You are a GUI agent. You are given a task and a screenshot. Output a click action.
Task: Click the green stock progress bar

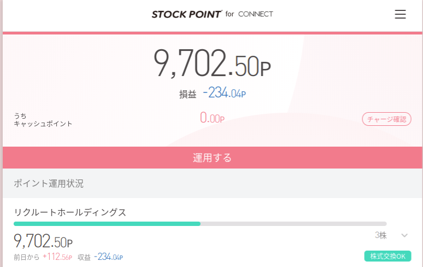pos(107,224)
